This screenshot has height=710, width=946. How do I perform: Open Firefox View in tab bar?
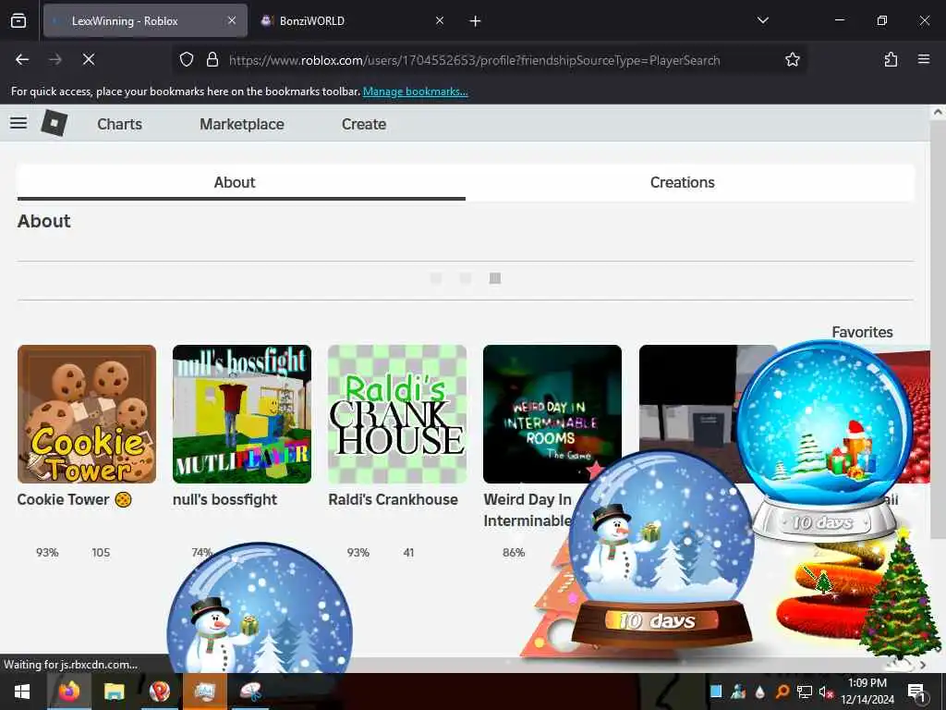(18, 20)
